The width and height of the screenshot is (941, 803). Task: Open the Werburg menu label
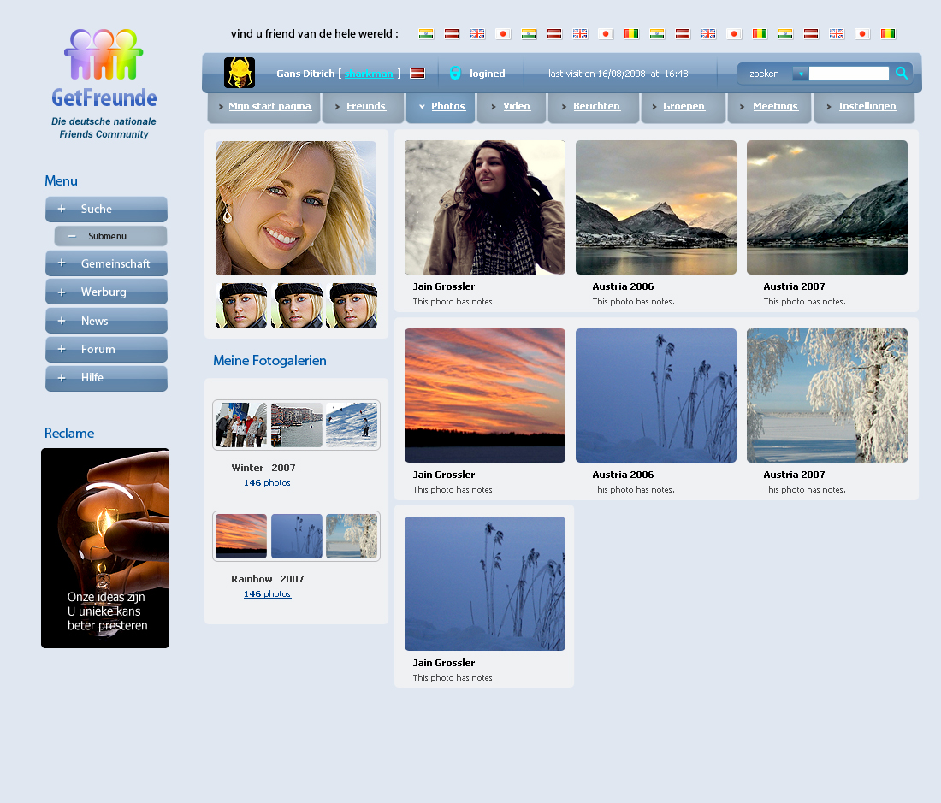click(x=104, y=292)
